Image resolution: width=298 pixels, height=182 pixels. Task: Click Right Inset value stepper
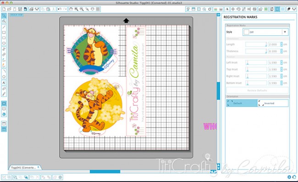point(281,76)
